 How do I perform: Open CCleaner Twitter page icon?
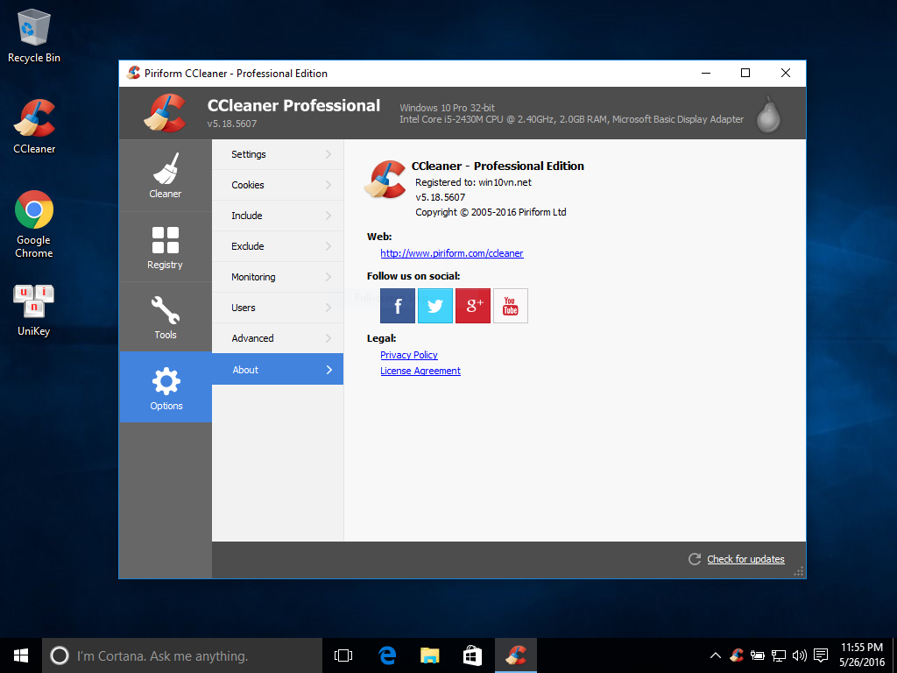435,306
